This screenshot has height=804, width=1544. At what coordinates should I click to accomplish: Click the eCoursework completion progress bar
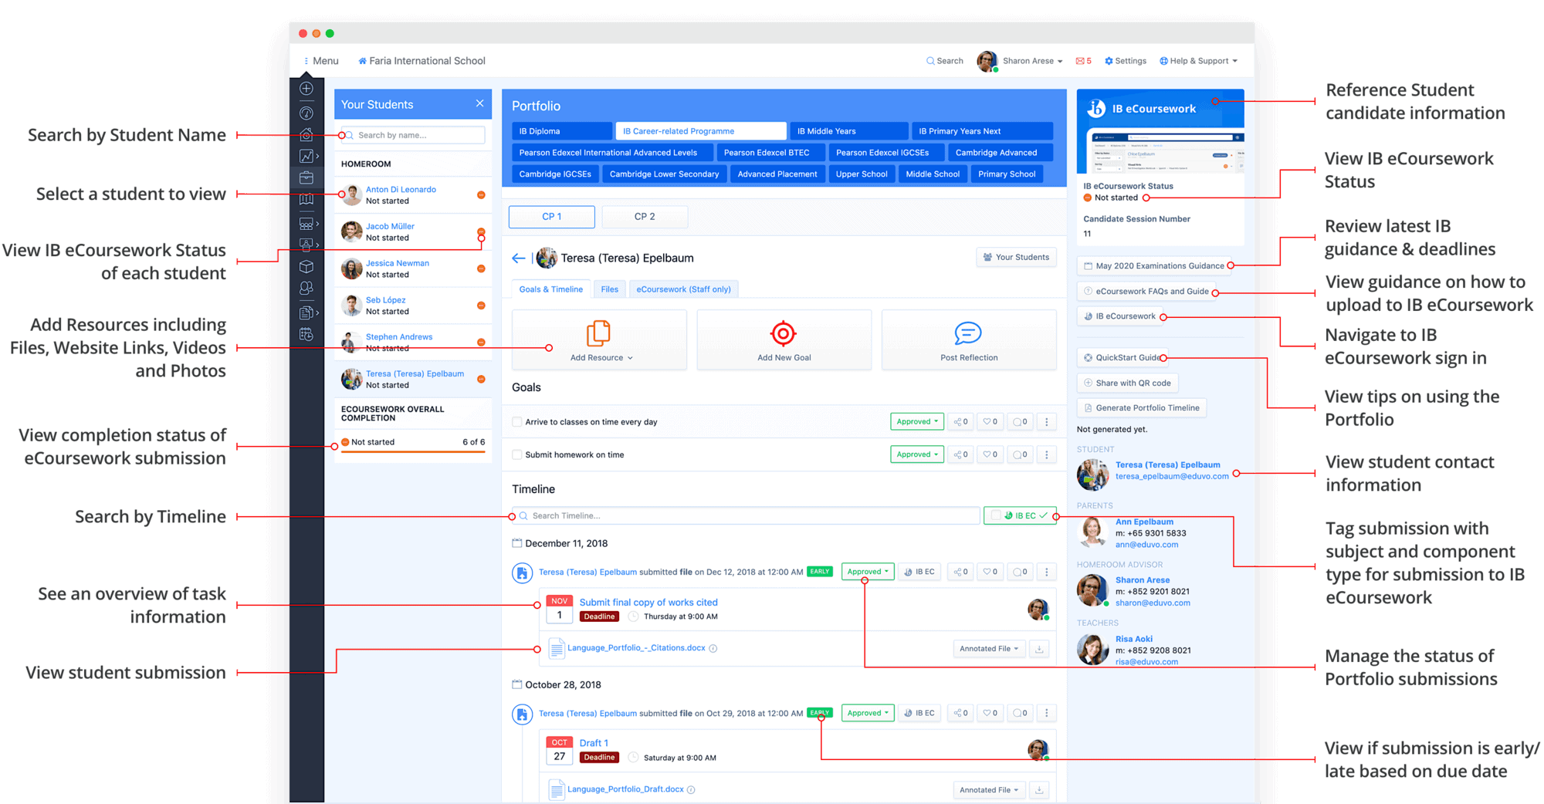413,451
